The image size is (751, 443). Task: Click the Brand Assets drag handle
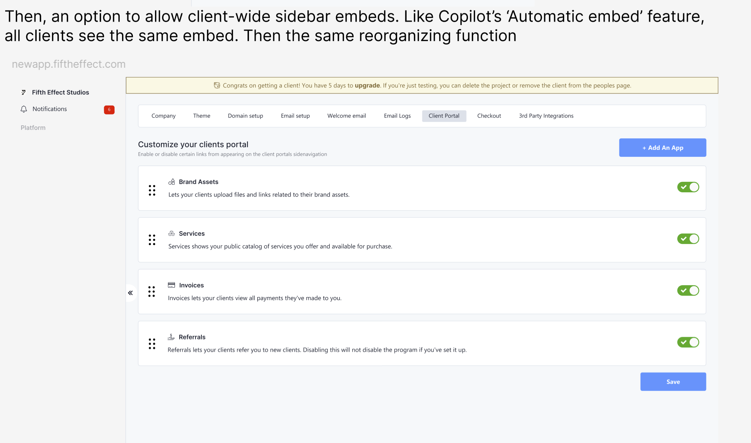point(152,190)
